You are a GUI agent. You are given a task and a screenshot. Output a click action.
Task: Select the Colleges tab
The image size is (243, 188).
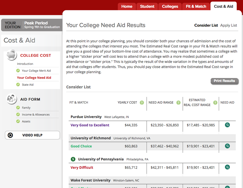tap(170, 6)
